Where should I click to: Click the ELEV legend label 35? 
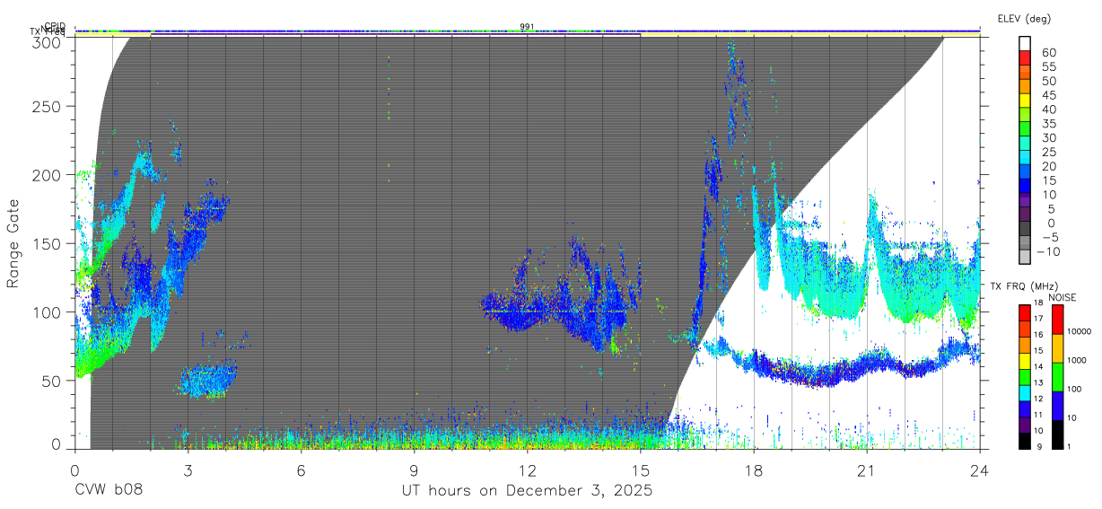click(x=1048, y=123)
